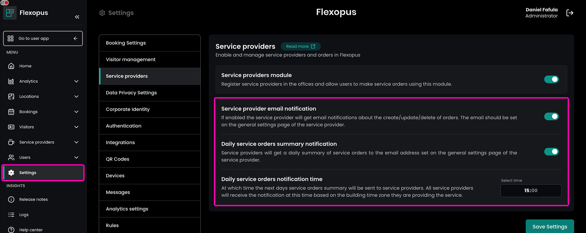Click the Home house icon
Viewport: 586px width, 233px height.
coord(11,66)
